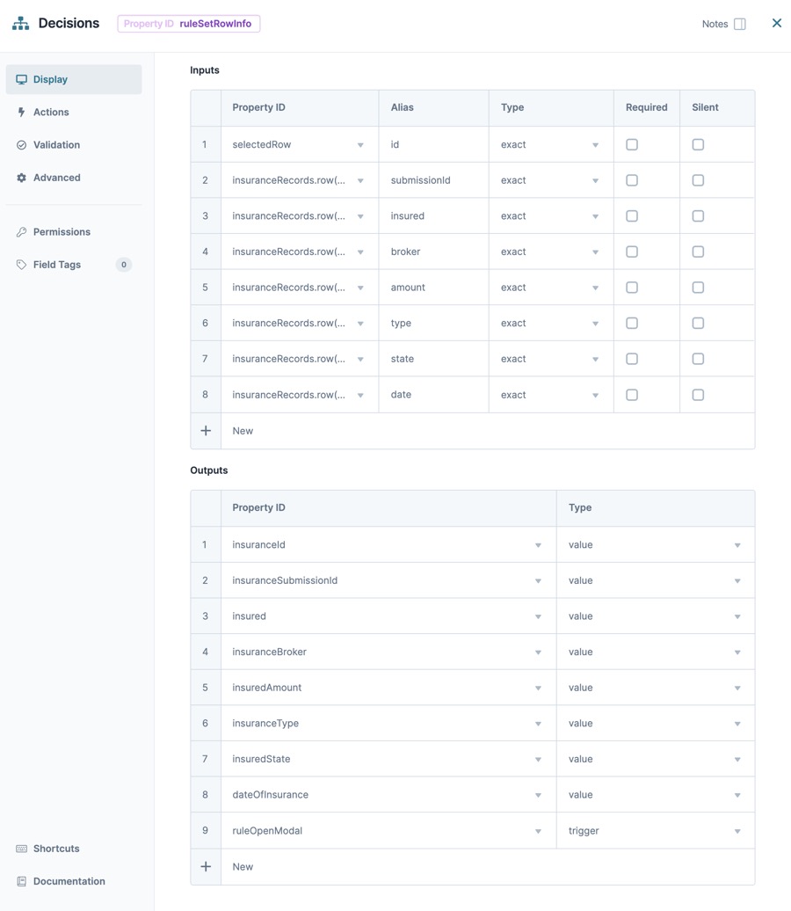
Task: Open Type dropdown for the date alias row
Action: click(550, 395)
